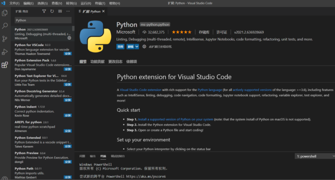The image size is (335, 180).
Task: Select the Python Microsoft extension list item
Action: [x=42, y=34]
